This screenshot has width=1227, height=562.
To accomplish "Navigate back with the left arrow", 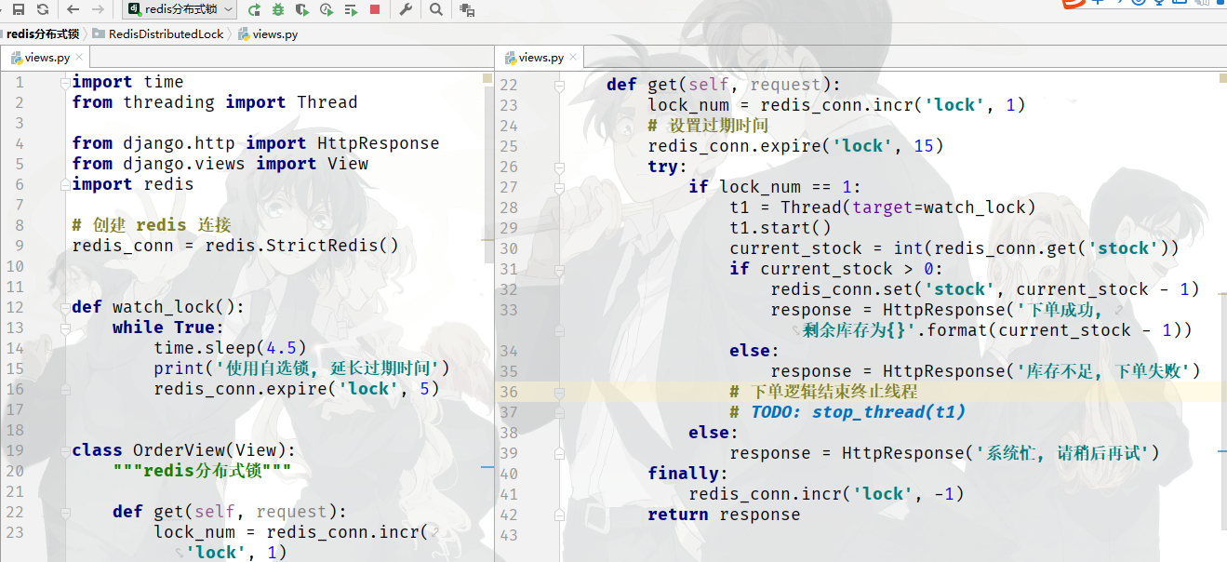I will (73, 9).
